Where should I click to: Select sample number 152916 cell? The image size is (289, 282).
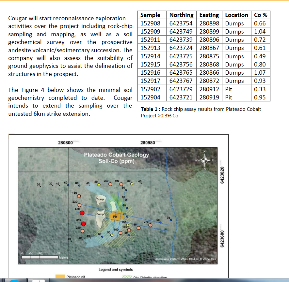coord(152,73)
